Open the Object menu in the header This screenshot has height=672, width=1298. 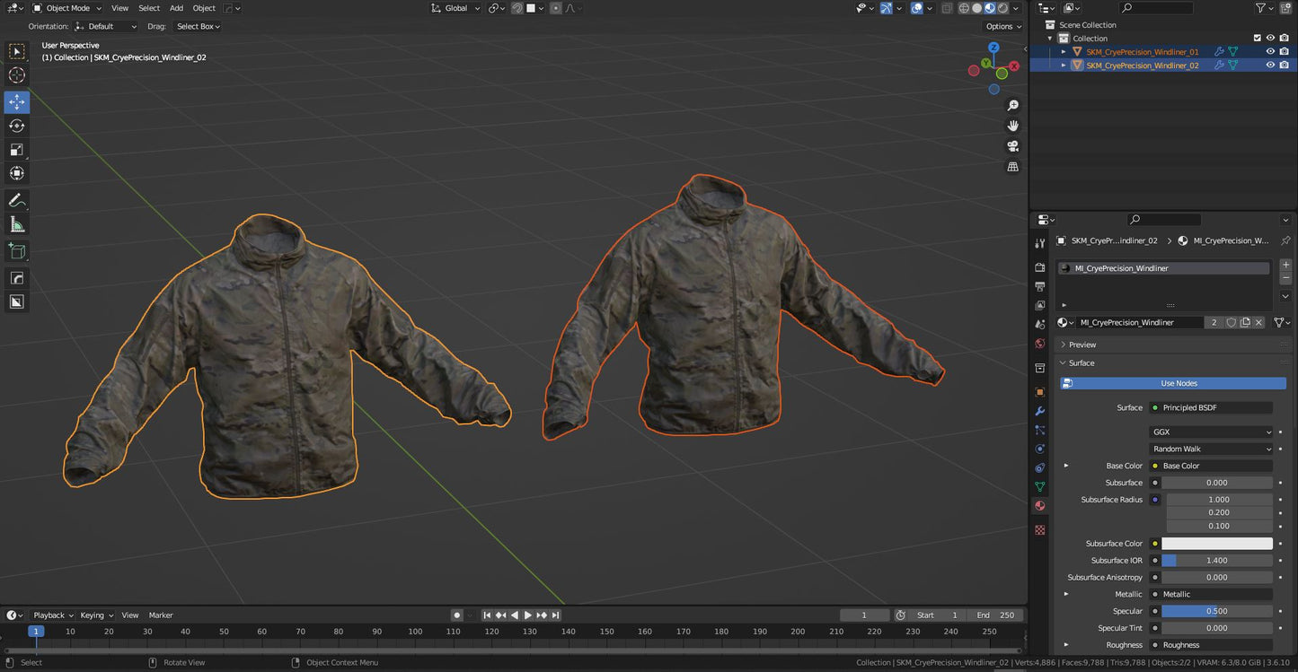click(x=203, y=8)
